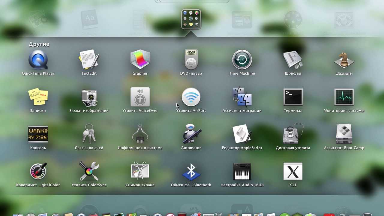Open Редактор AppleScript

(242, 134)
